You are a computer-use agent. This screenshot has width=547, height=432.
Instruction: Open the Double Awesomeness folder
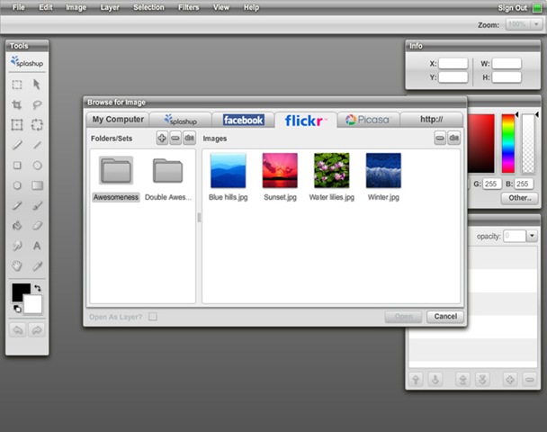pyautogui.click(x=168, y=176)
